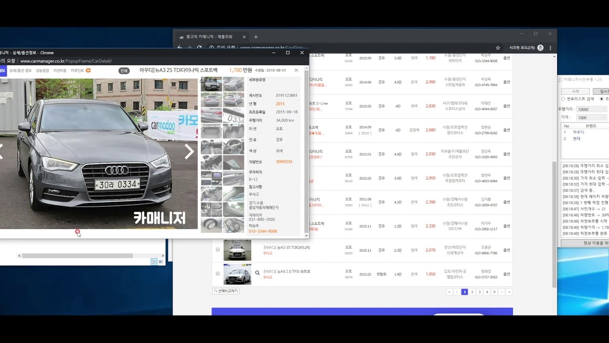Image resolution: width=609 pixels, height=343 pixels.
Task: Open the 가격 dropdown showing 1000
Action: coord(591,118)
